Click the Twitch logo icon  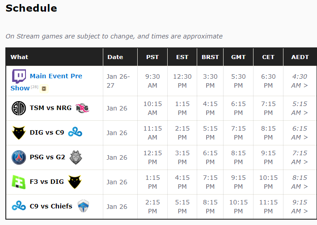19,76
